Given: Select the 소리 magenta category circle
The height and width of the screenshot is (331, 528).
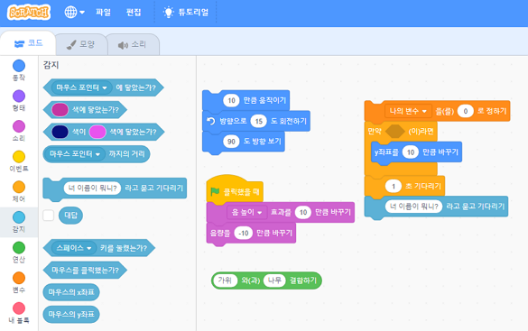Looking at the screenshot, I should coord(19,126).
